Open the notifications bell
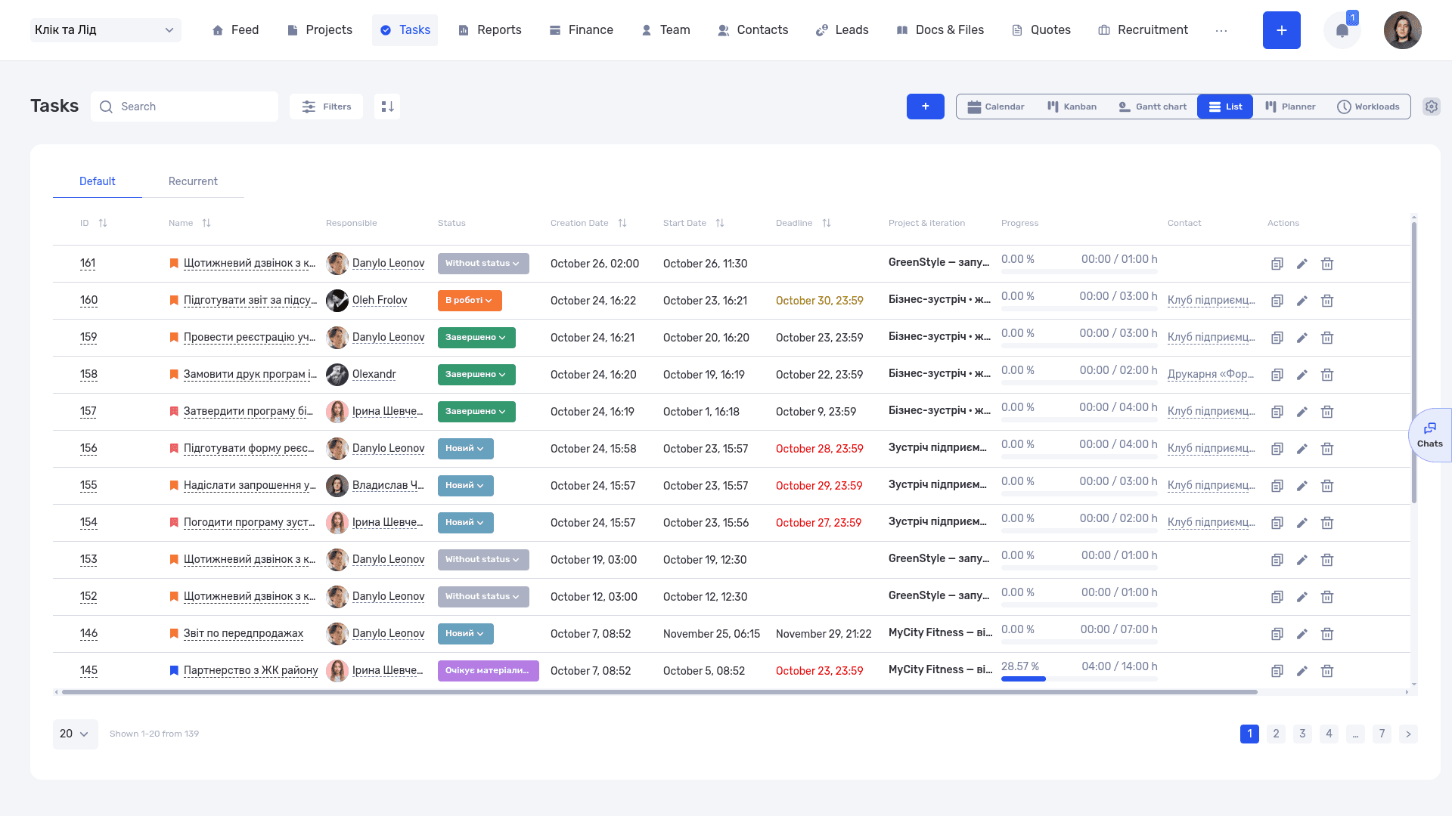This screenshot has width=1452, height=816. pyautogui.click(x=1342, y=30)
